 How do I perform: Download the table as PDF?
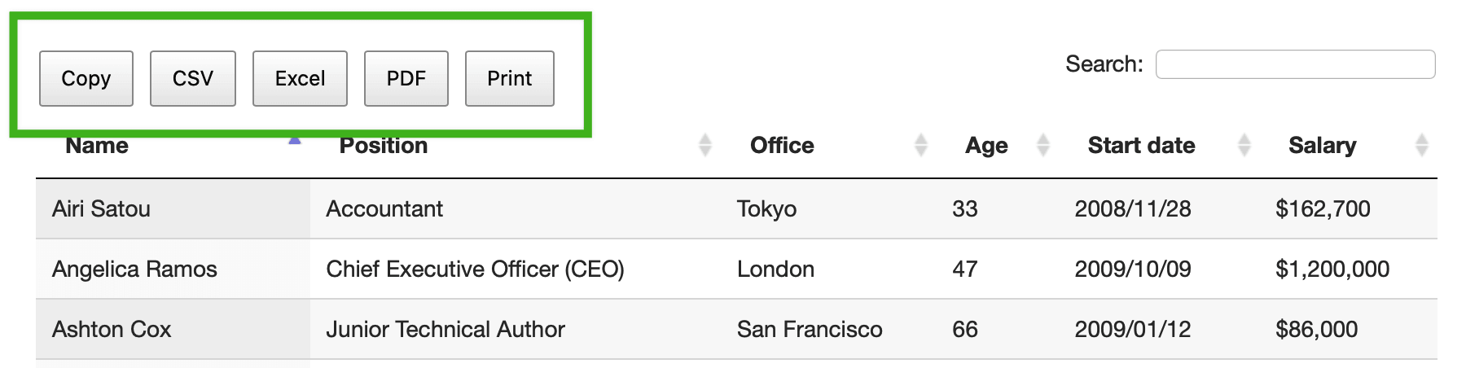tap(406, 78)
